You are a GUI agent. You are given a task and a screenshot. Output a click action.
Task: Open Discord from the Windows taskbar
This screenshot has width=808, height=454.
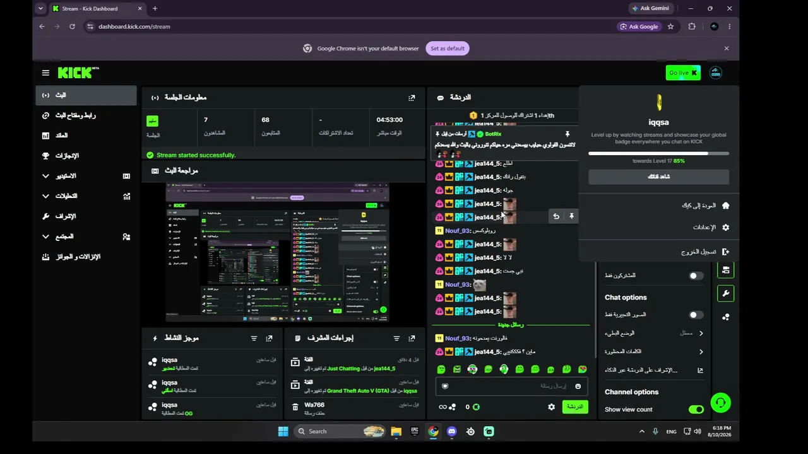click(451, 431)
